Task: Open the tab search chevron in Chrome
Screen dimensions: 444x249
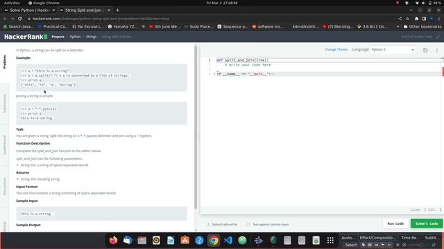Action: tap(411, 10)
